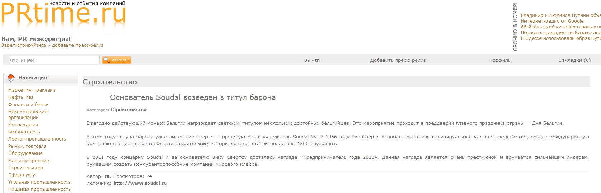This screenshot has height=193, width=601.
Task: Click the 'Просмотров: 24' view count
Action: (x=133, y=176)
